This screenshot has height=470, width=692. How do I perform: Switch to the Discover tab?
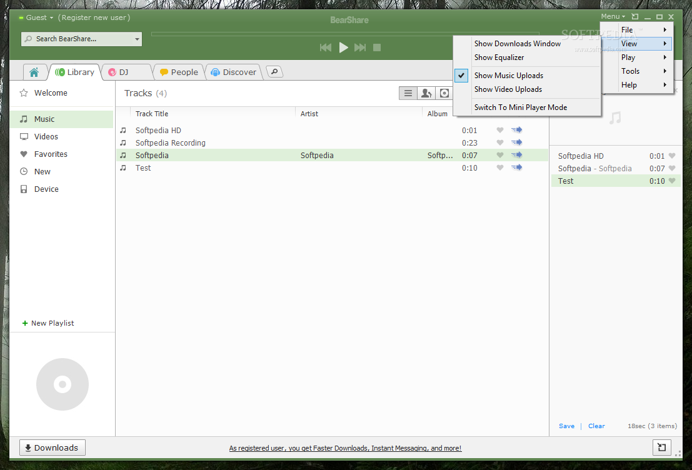click(234, 72)
